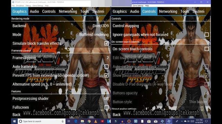Toggle Ignore gamepads when not focused
The height and width of the screenshot is (124, 222).
pos(207,34)
